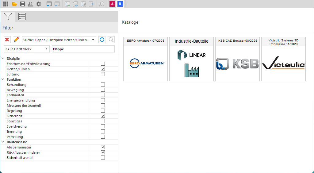
Task: Edit the filter with pencil icon
Action: point(16,40)
